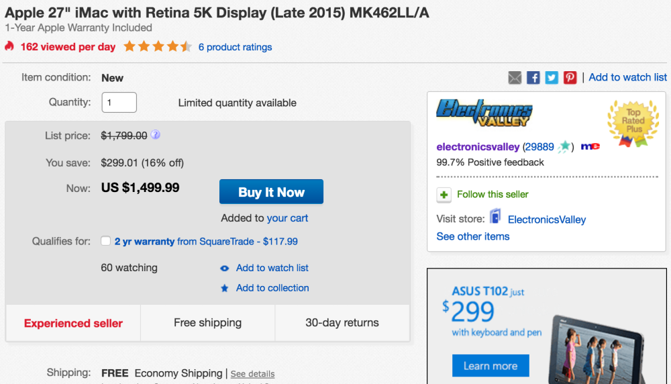Open the 6 product ratings link
The width and height of the screenshot is (671, 384).
coord(235,47)
